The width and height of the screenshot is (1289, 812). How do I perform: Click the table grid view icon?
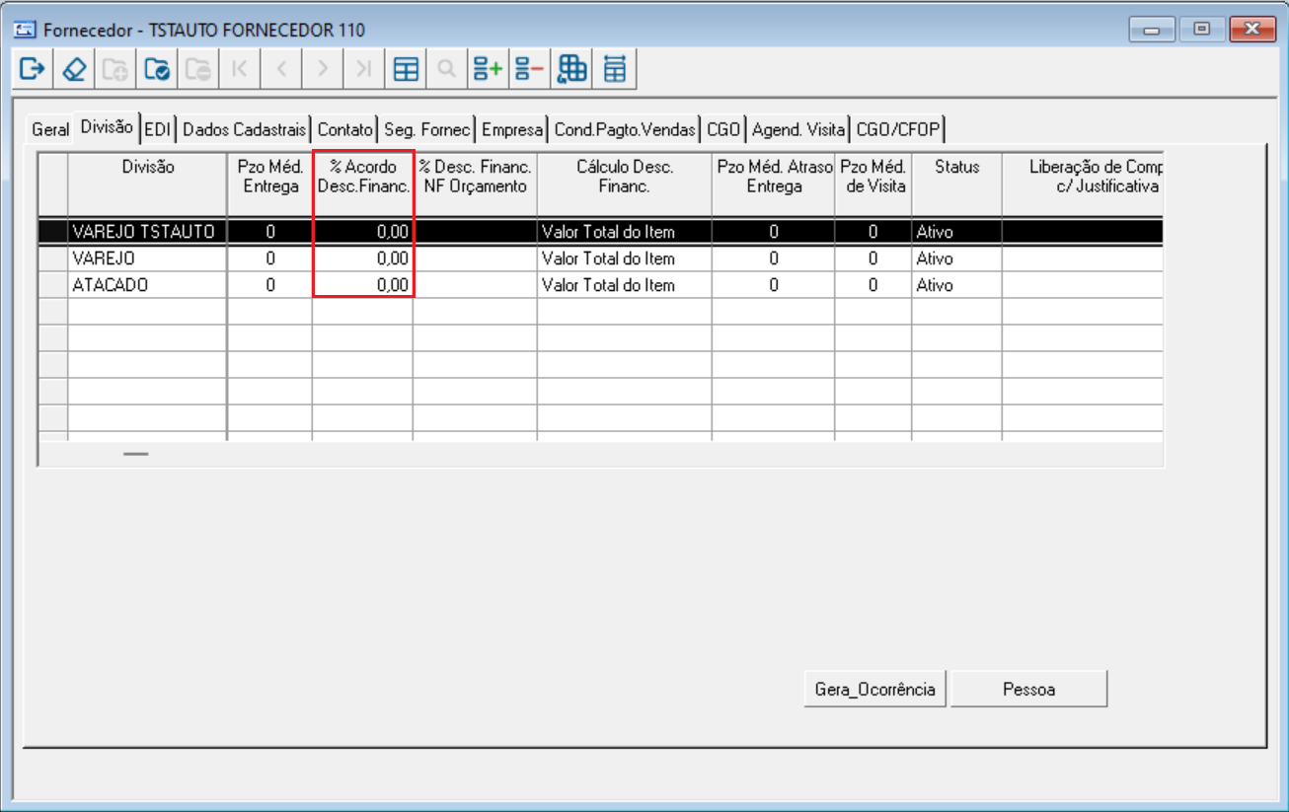coord(406,69)
